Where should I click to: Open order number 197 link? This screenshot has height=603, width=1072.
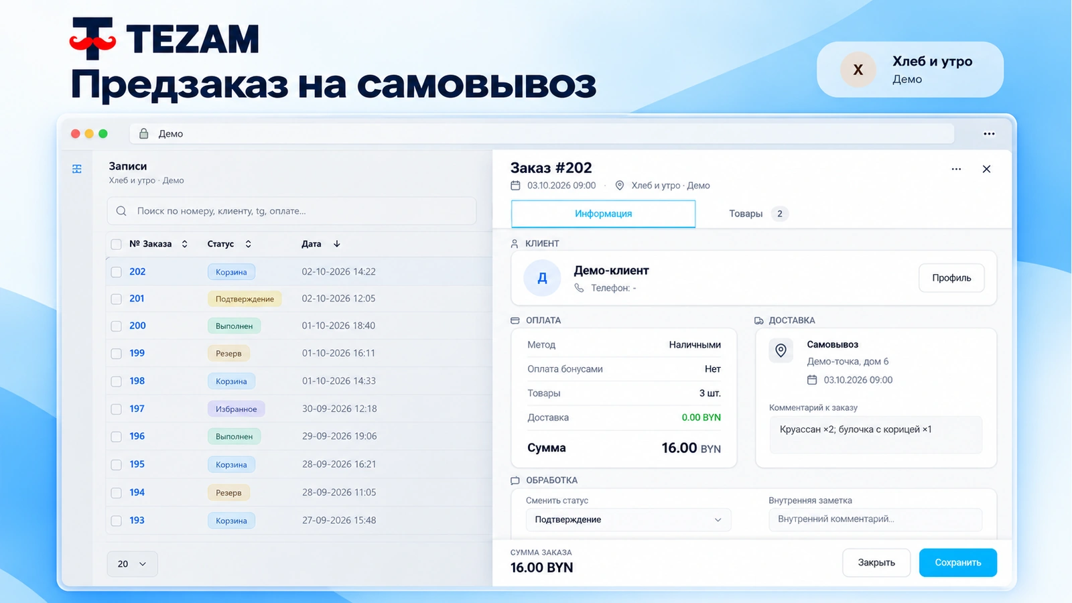[x=137, y=409]
